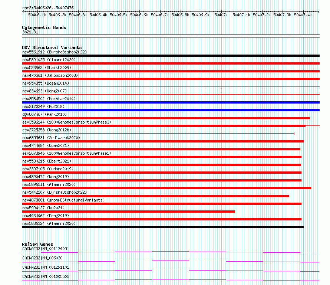This screenshot has height=285, width=330.
Task: Open esv2678946 (1000GenomesConsortiumPhase1) label
Action: (x=67, y=153)
